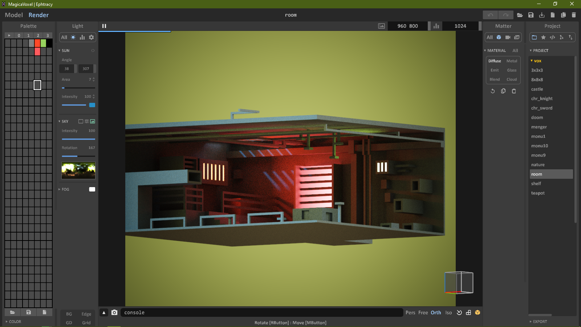Duplicate project with the top-bar copy icon
This screenshot has height=327, width=581.
coord(563,15)
